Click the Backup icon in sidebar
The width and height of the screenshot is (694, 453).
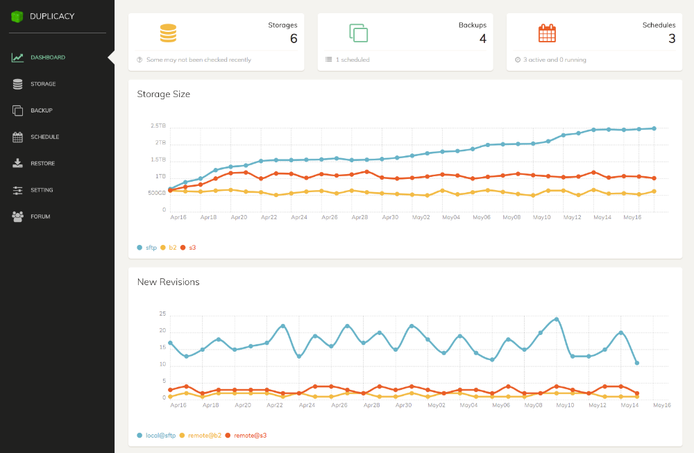pos(18,110)
